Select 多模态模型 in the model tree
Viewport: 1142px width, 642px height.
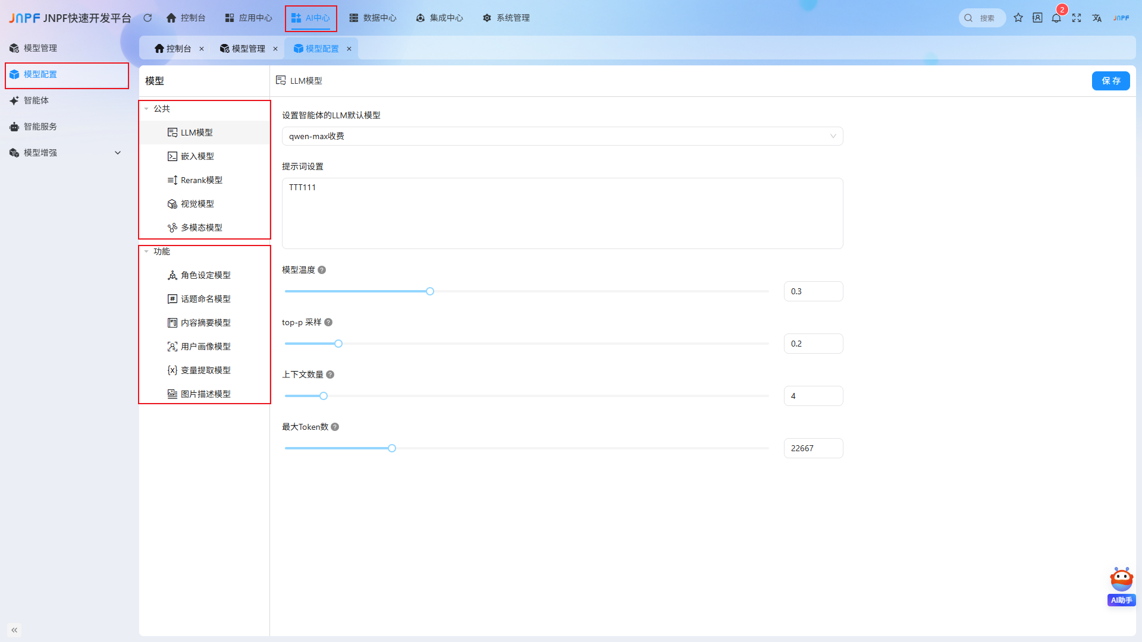pos(205,228)
